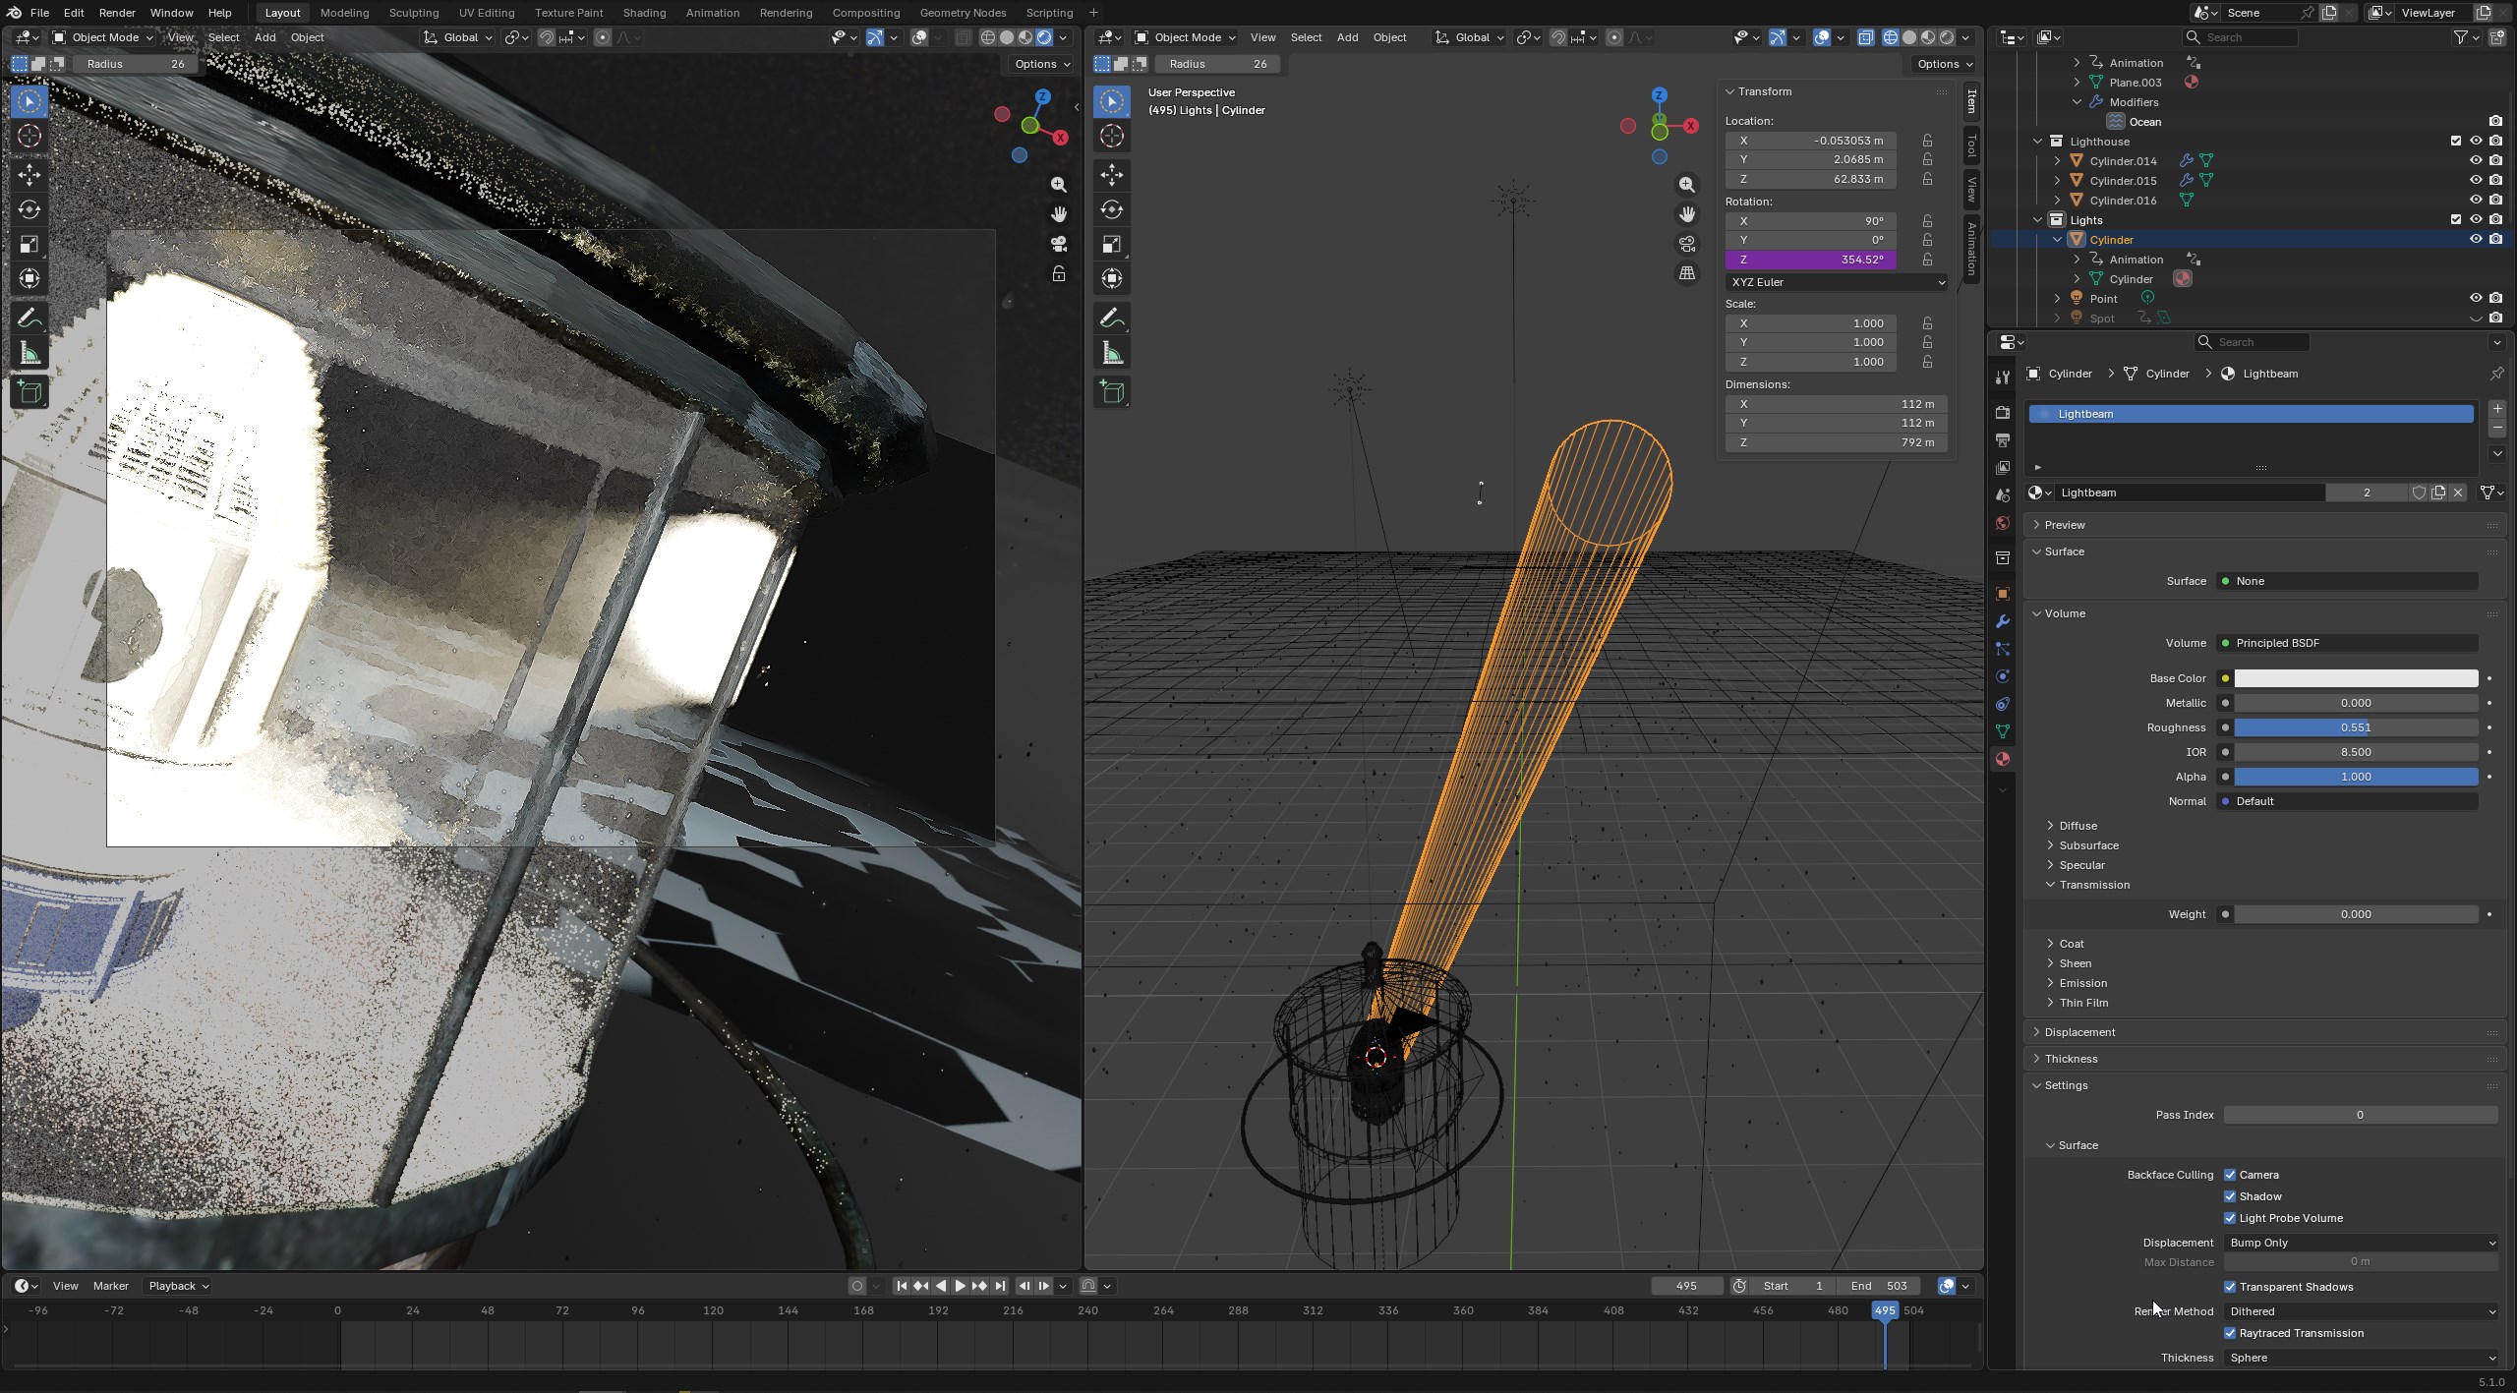The height and width of the screenshot is (1393, 2517).
Task: Select the Move tool in left viewport
Action: (29, 175)
